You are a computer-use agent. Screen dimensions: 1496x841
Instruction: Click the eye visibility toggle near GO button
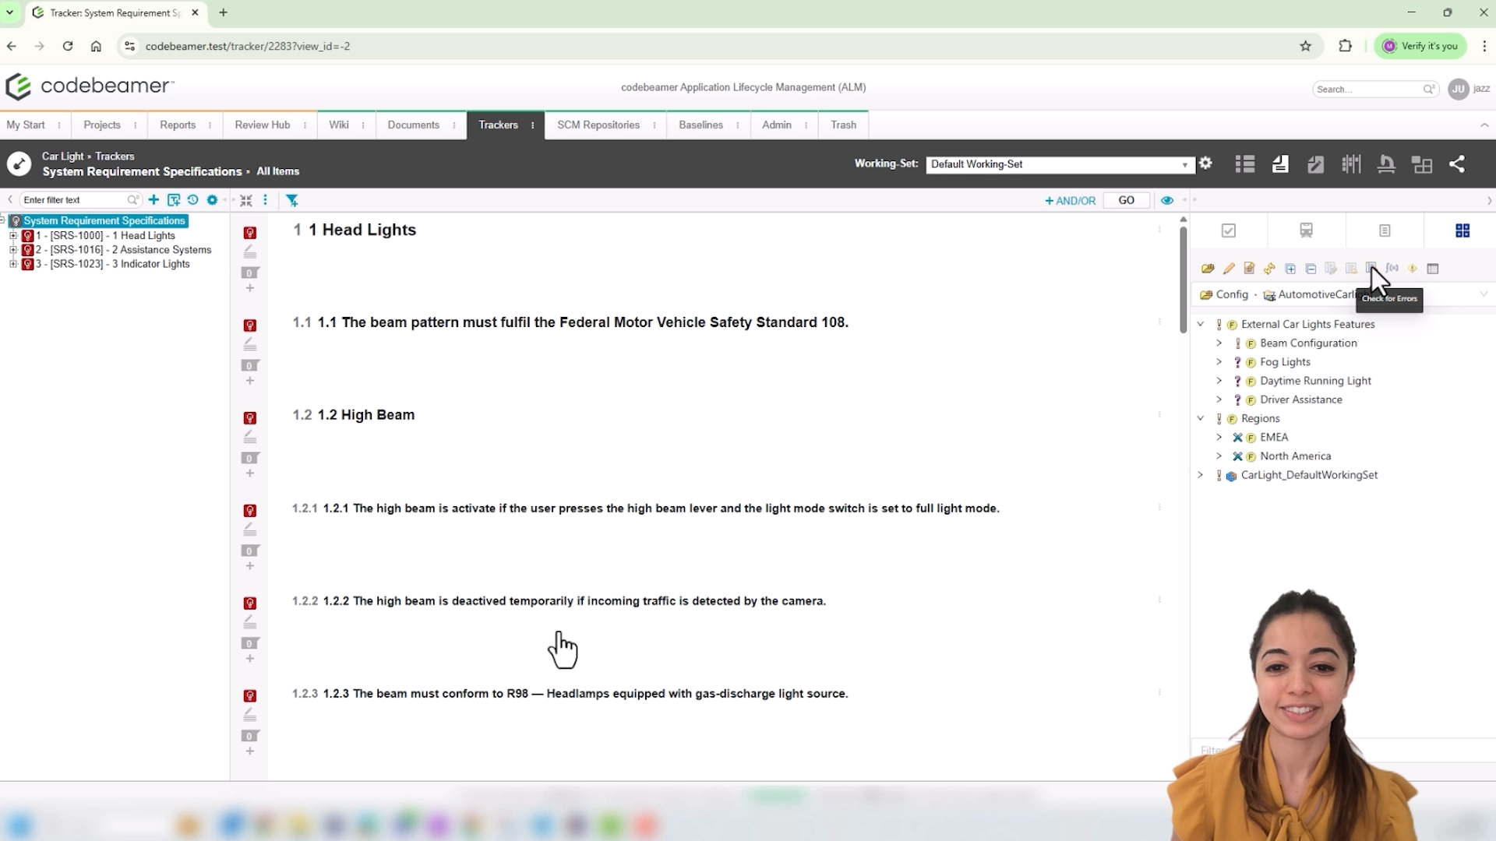[1167, 200]
